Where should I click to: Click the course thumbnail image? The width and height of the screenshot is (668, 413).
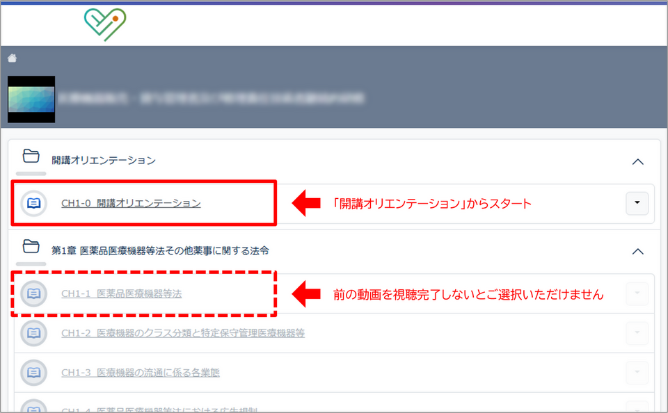click(x=31, y=99)
